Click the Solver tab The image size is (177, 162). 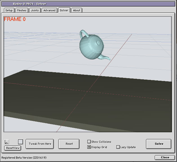(64, 10)
